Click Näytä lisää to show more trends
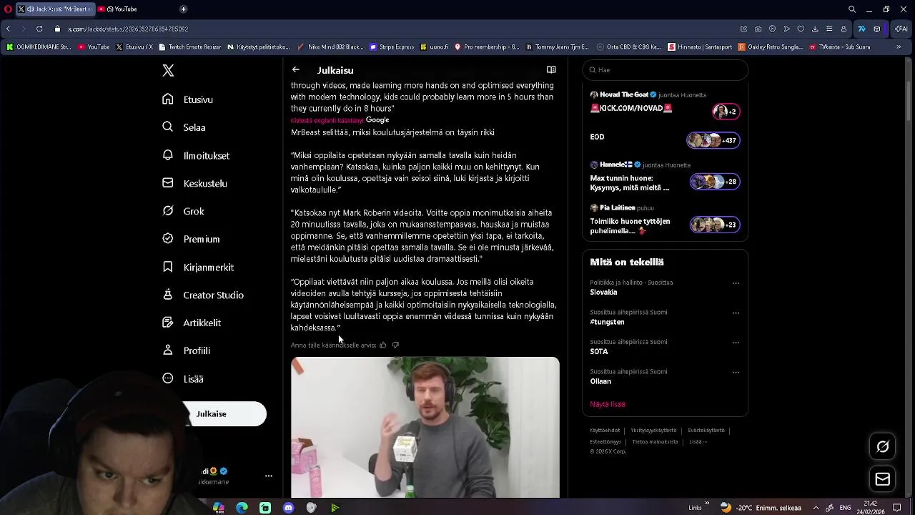Viewport: 915px width, 515px height. (608, 404)
